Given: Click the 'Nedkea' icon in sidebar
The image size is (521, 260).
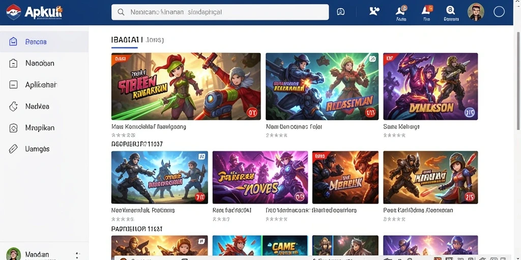Looking at the screenshot, I should tap(13, 107).
